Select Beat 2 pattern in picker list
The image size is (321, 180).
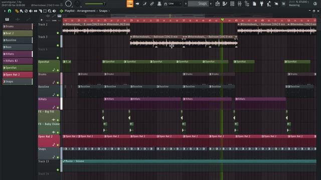click(18, 33)
